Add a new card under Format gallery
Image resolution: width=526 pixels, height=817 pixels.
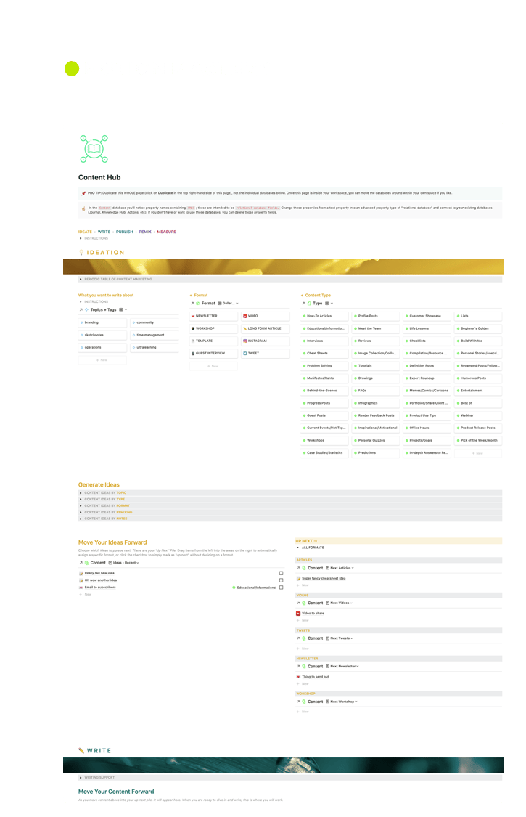(x=213, y=366)
